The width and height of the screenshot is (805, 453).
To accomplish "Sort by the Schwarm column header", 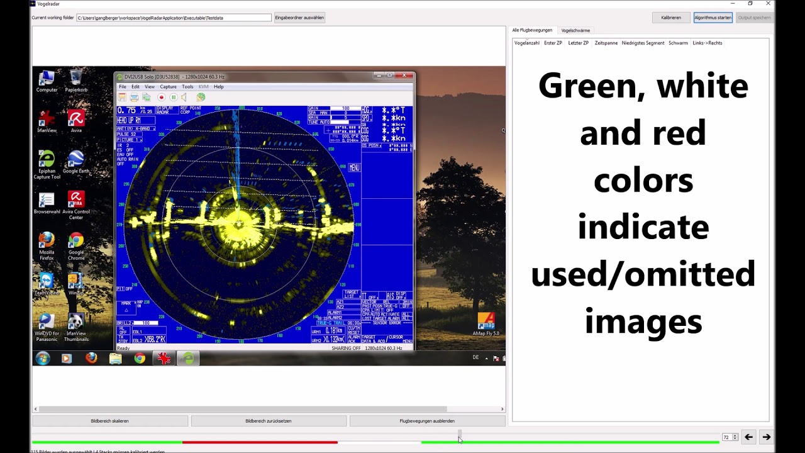I will click(x=678, y=43).
